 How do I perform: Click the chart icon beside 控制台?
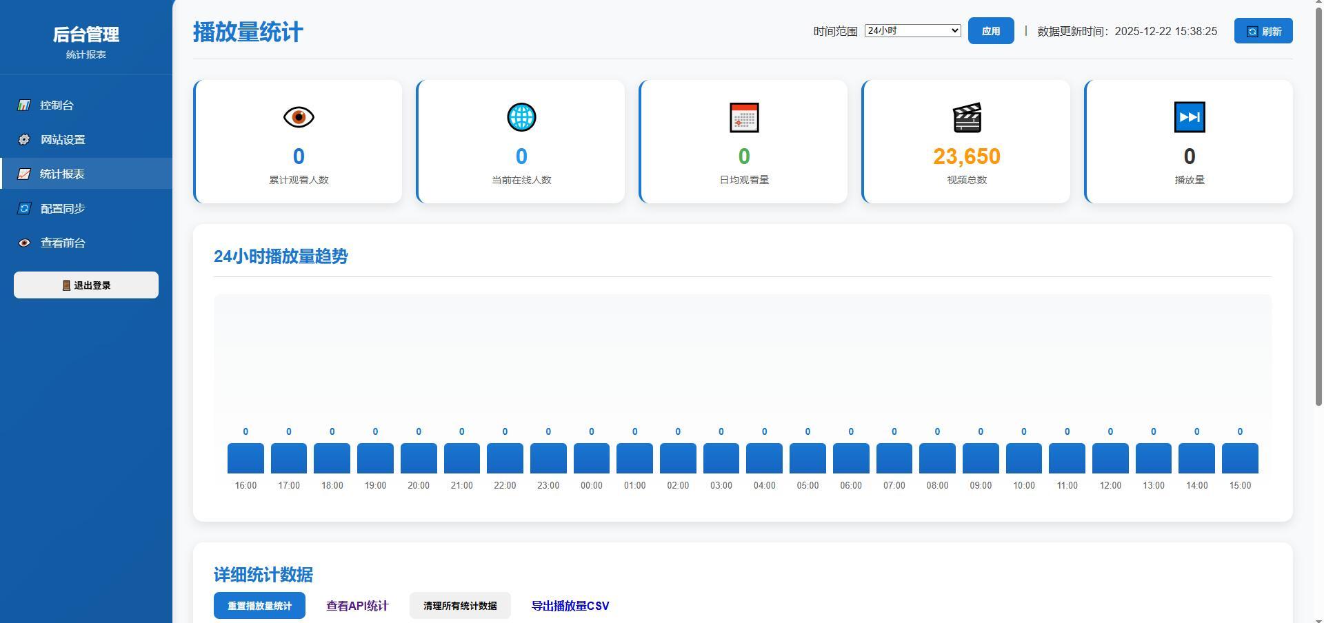click(x=24, y=105)
